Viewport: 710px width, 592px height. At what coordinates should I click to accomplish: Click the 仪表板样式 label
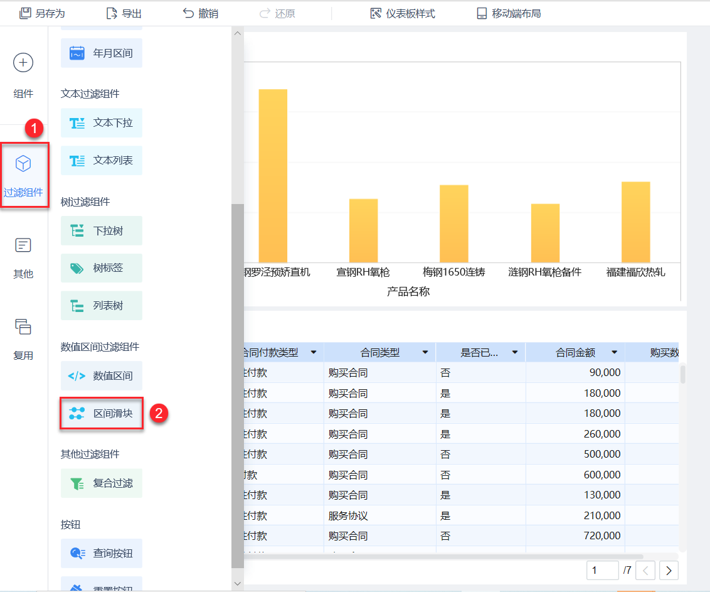tap(411, 14)
